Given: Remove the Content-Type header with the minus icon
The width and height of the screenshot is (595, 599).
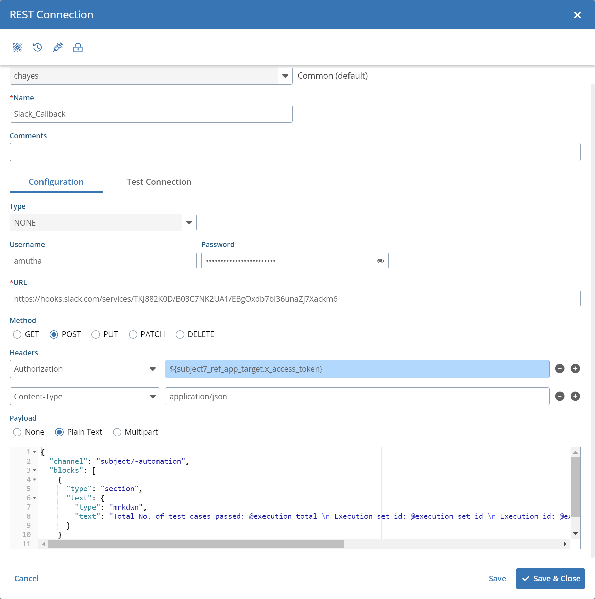Looking at the screenshot, I should coord(560,396).
